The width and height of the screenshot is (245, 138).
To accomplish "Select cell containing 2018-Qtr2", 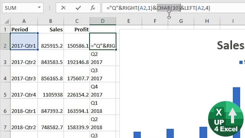I will (24, 123).
